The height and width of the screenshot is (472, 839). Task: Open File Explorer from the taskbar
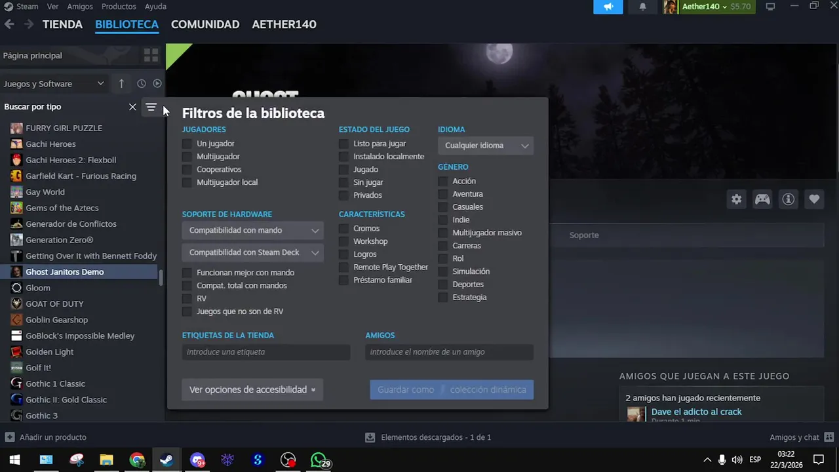tap(106, 460)
